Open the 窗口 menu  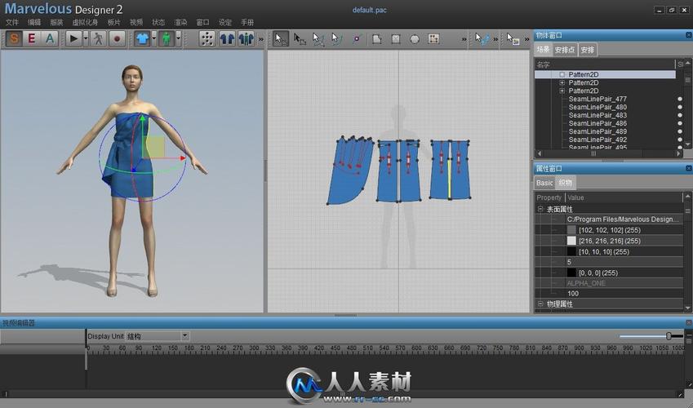202,22
